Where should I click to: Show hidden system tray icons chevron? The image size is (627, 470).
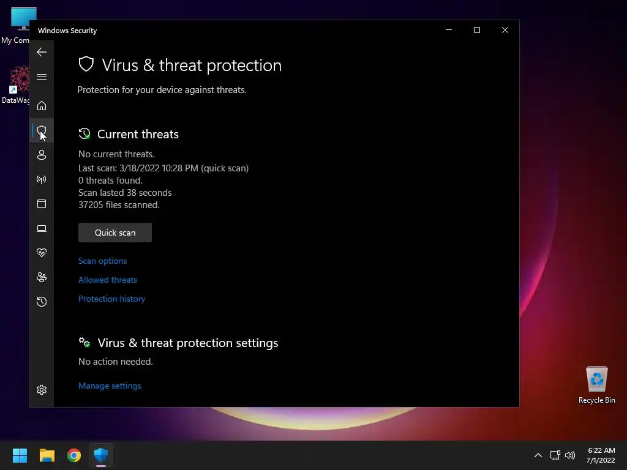[x=538, y=455]
